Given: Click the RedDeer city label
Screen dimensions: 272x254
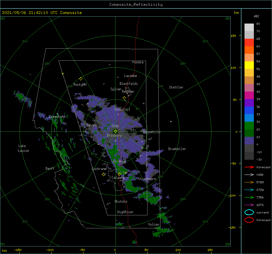Looking at the screenshot, I should coord(128,92).
